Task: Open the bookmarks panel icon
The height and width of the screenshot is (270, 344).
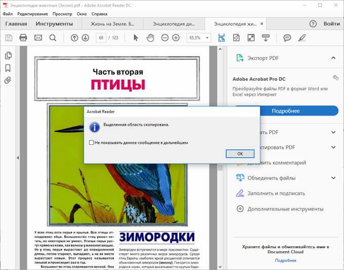Action: [8, 68]
